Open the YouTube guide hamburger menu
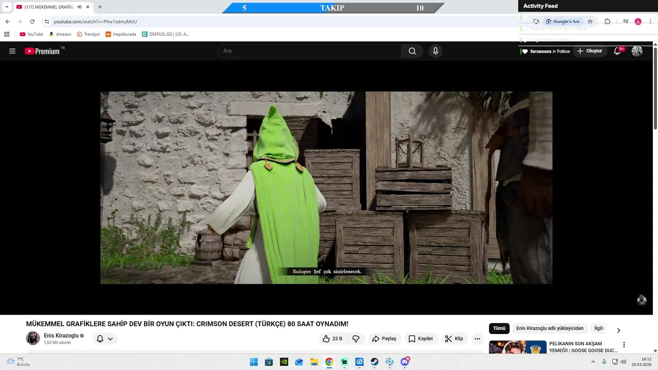This screenshot has width=658, height=370. [12, 51]
